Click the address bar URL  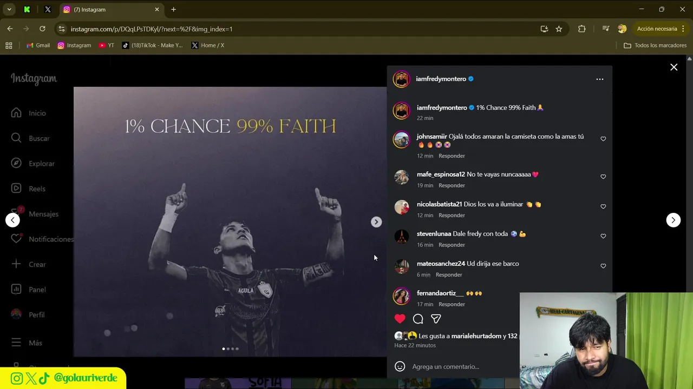[151, 29]
